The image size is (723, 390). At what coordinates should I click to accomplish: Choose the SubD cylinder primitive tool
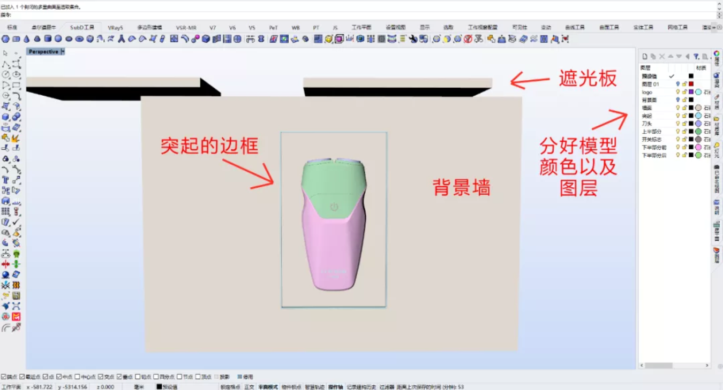pos(48,39)
